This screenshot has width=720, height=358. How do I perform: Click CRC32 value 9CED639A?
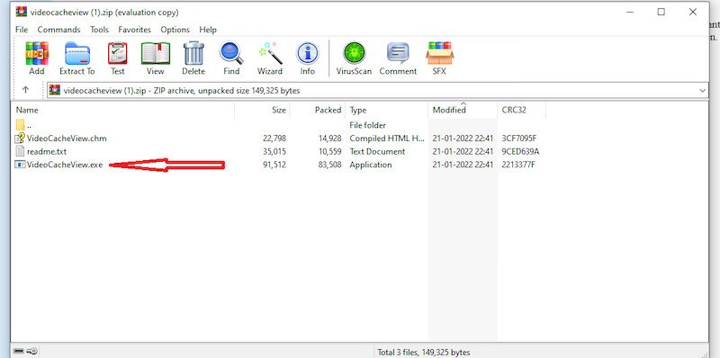(x=520, y=151)
